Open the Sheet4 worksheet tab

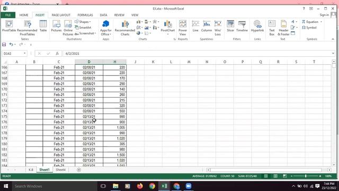pyautogui.click(x=60, y=170)
